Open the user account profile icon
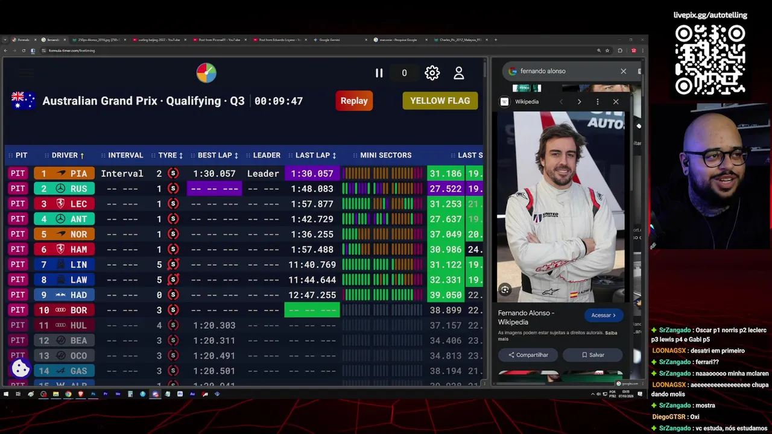The image size is (772, 434). pyautogui.click(x=459, y=73)
